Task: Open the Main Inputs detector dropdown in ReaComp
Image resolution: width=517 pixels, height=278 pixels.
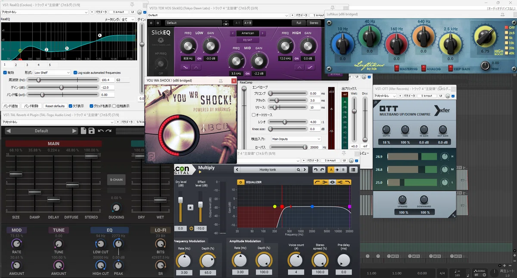Action: pos(296,139)
